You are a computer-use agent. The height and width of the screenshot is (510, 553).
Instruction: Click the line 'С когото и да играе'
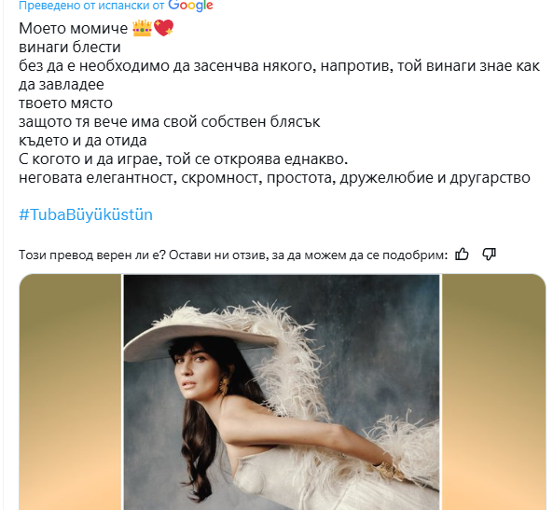pyautogui.click(x=183, y=159)
